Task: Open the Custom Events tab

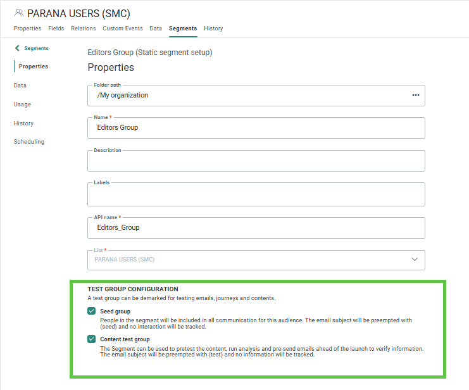Action: coord(123,28)
